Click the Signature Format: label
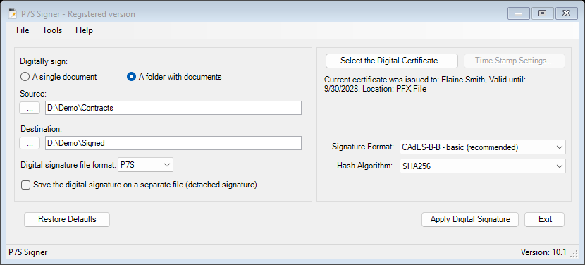This screenshot has width=585, height=265. 363,147
